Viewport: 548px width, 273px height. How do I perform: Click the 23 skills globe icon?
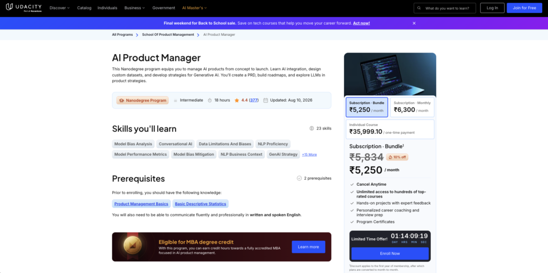point(312,128)
